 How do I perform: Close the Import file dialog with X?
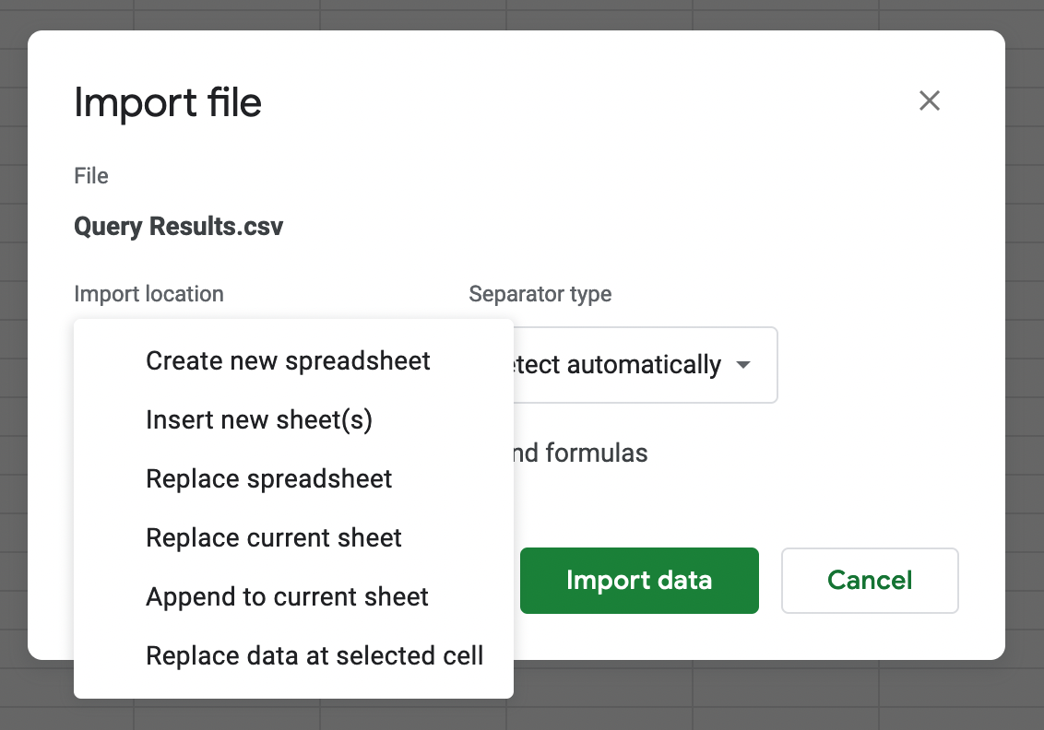(x=929, y=100)
